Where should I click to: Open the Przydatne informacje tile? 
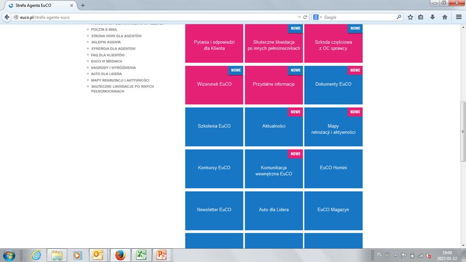point(274,85)
